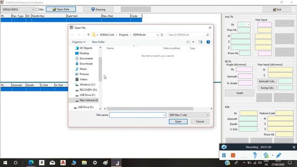Screen dimensions: 297x167
Task: Open the Windows Start menu
Action: (x=5, y=163)
